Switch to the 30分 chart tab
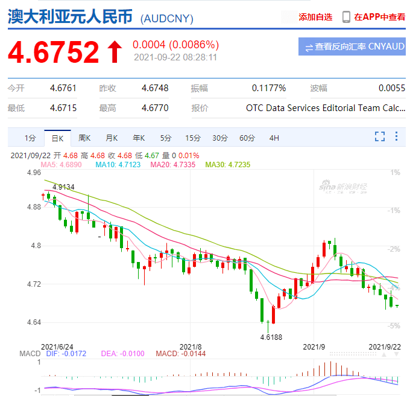The height and width of the screenshot is (396, 407). click(x=220, y=138)
